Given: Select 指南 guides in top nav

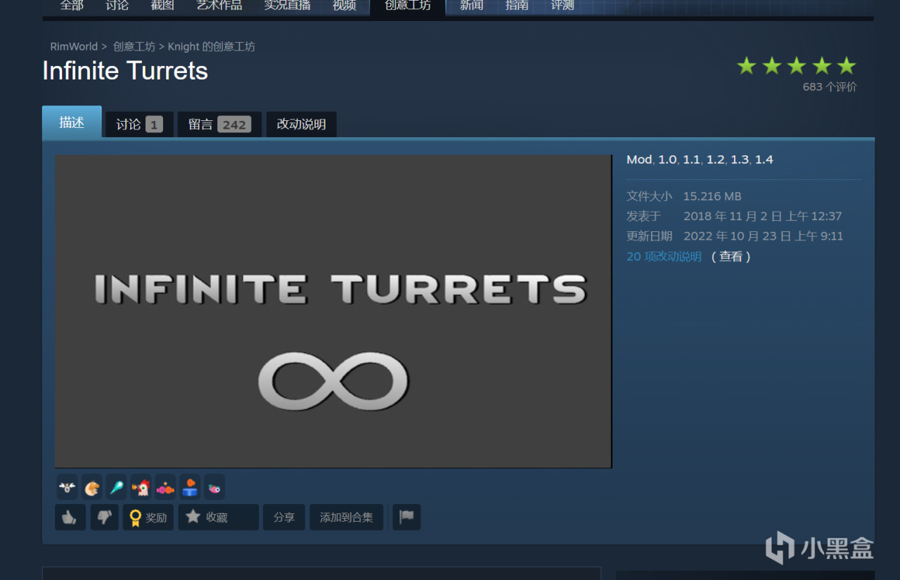Looking at the screenshot, I should point(517,6).
